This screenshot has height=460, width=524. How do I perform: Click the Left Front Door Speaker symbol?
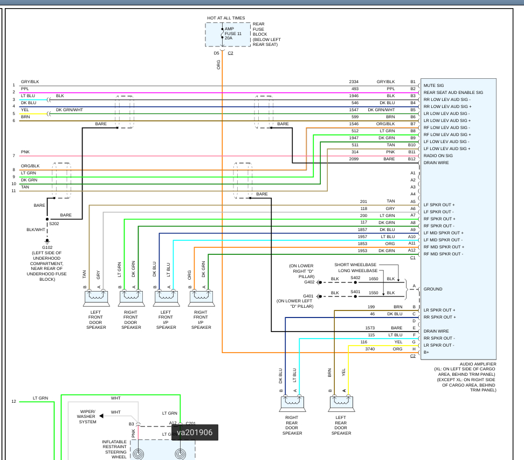pyautogui.click(x=96, y=297)
